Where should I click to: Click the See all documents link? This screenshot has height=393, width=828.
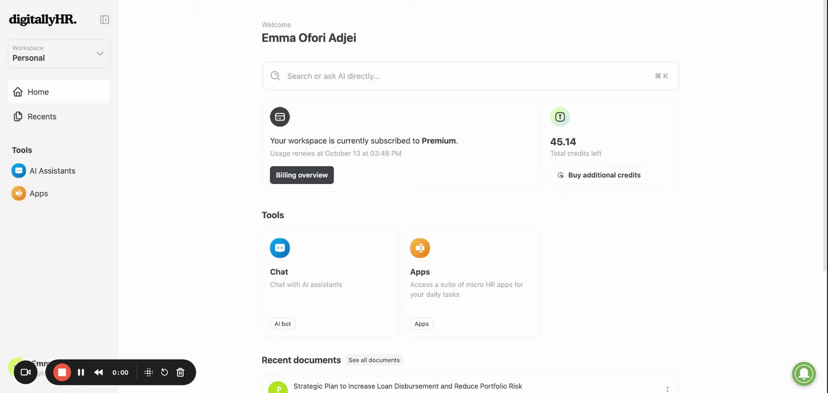point(374,360)
